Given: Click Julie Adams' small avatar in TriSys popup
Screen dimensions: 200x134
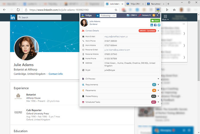Looking at the screenshot, I should point(84,23).
